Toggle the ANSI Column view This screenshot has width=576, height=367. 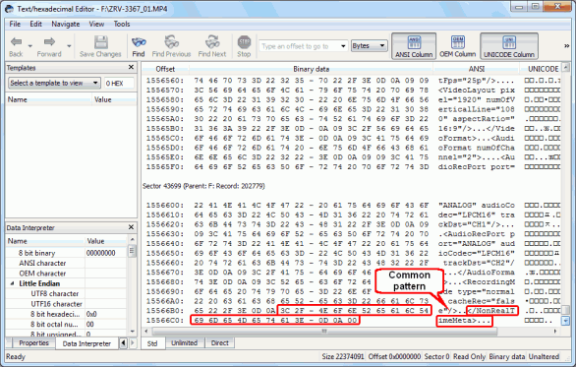pyautogui.click(x=414, y=46)
